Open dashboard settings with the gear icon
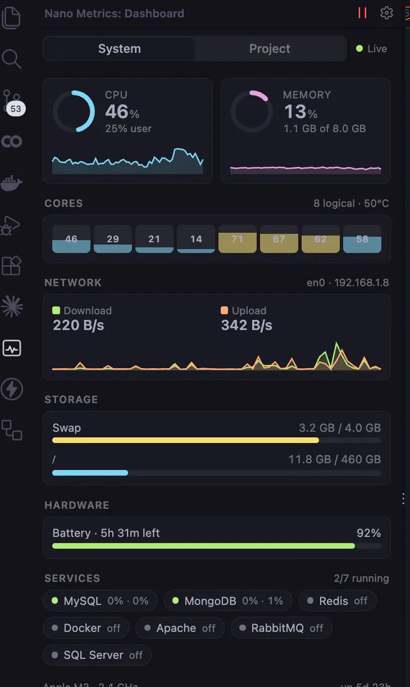This screenshot has width=410, height=687. pyautogui.click(x=386, y=13)
